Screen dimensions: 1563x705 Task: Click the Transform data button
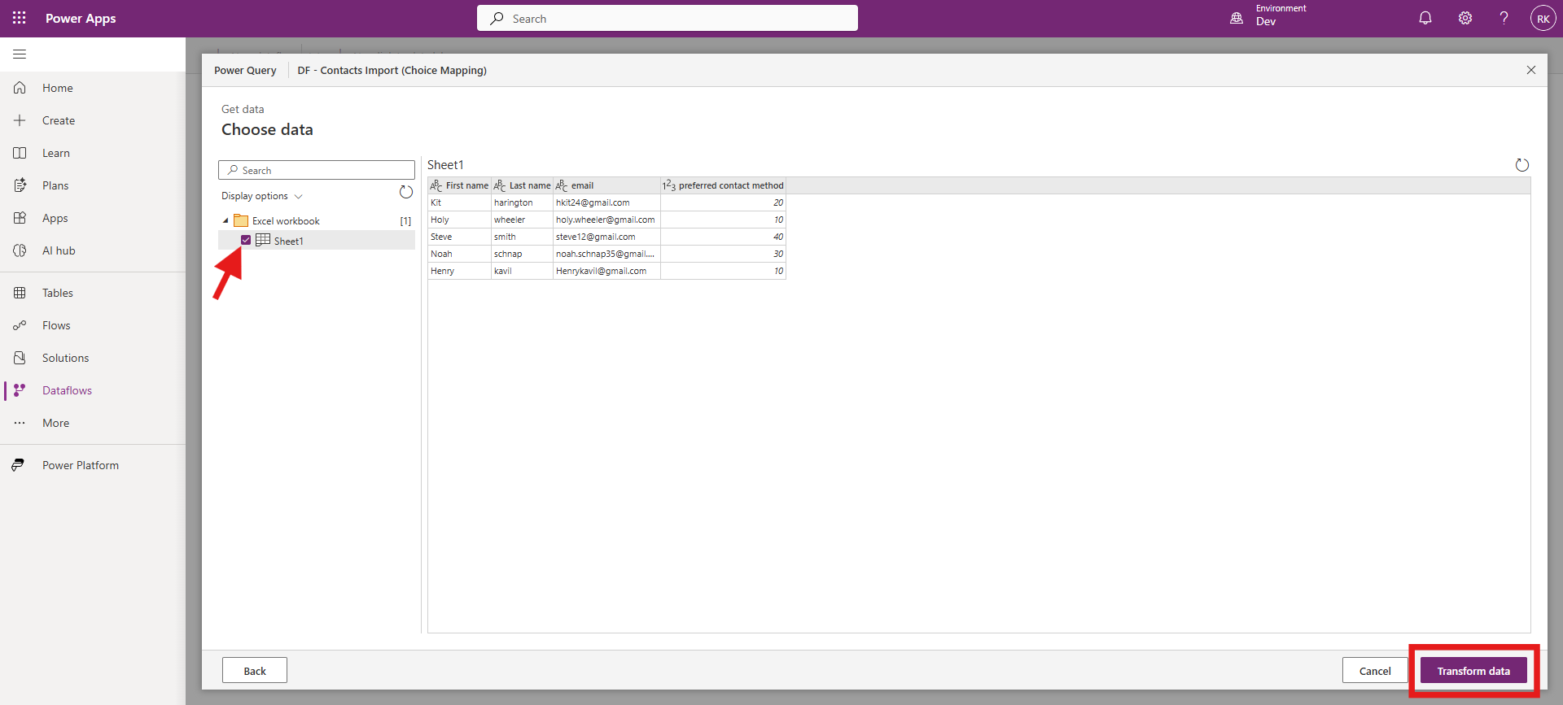[x=1473, y=671]
